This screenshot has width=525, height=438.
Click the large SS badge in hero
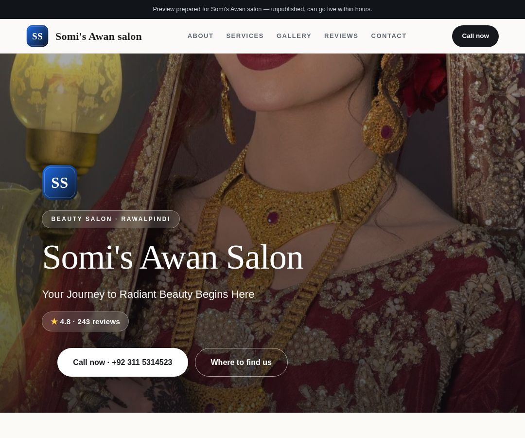(x=60, y=182)
